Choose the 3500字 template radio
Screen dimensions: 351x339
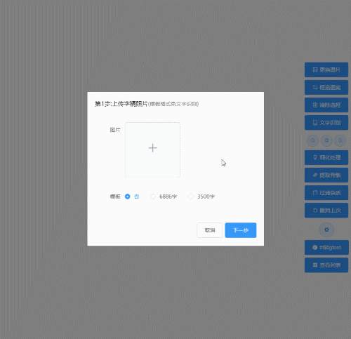[x=201, y=197]
